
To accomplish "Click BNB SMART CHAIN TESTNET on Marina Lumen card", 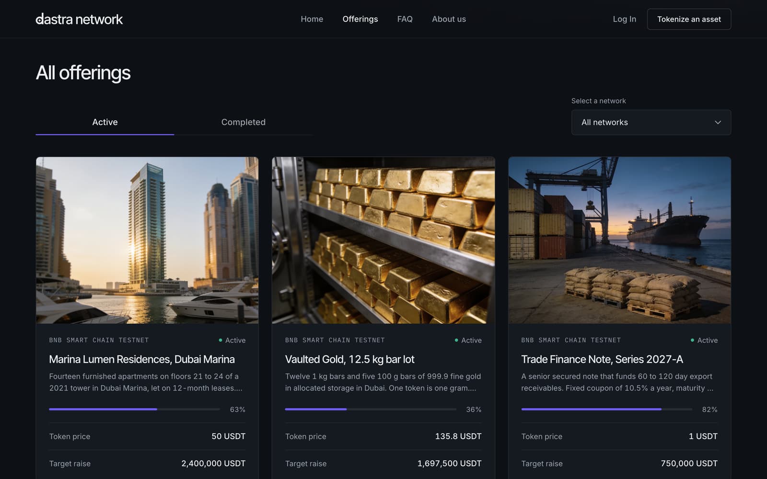I will point(99,340).
